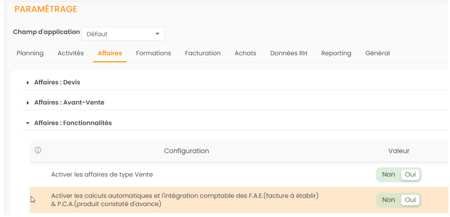
Task: Enable F.A.E. & P.C.A. automatic calculations with Oui
Action: [410, 200]
